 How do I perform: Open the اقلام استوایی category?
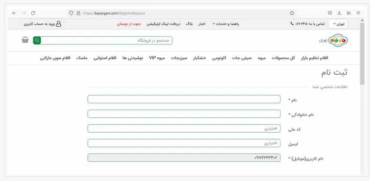(105, 58)
